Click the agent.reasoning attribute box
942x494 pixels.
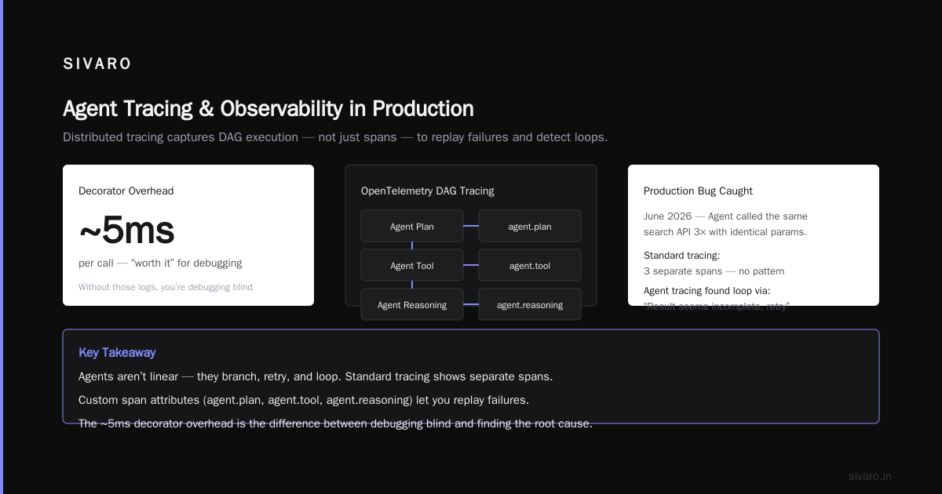point(530,304)
